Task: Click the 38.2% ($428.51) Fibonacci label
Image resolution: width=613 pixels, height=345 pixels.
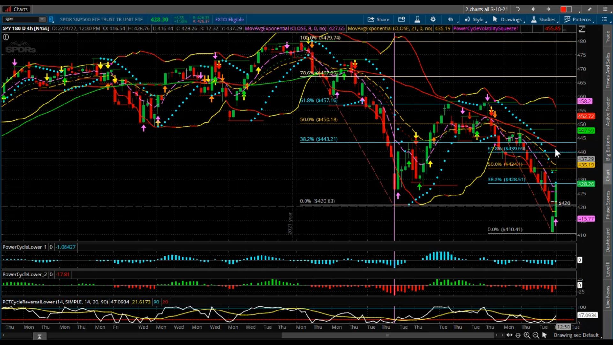Action: click(506, 180)
